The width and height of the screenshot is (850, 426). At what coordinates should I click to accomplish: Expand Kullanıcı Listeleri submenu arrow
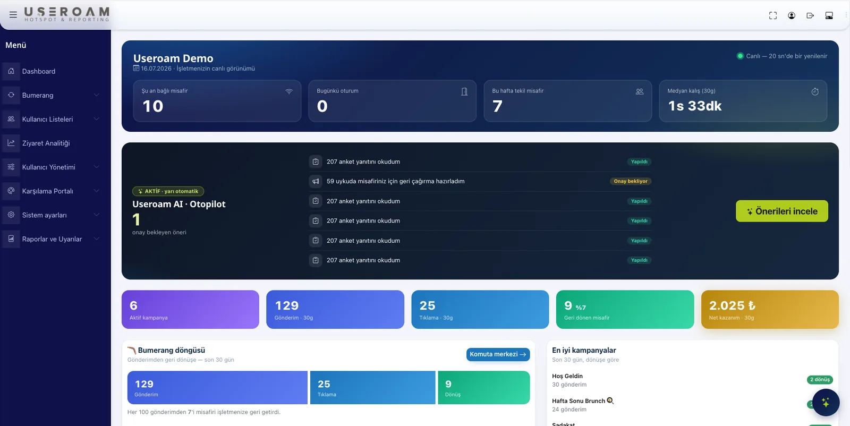coord(97,119)
